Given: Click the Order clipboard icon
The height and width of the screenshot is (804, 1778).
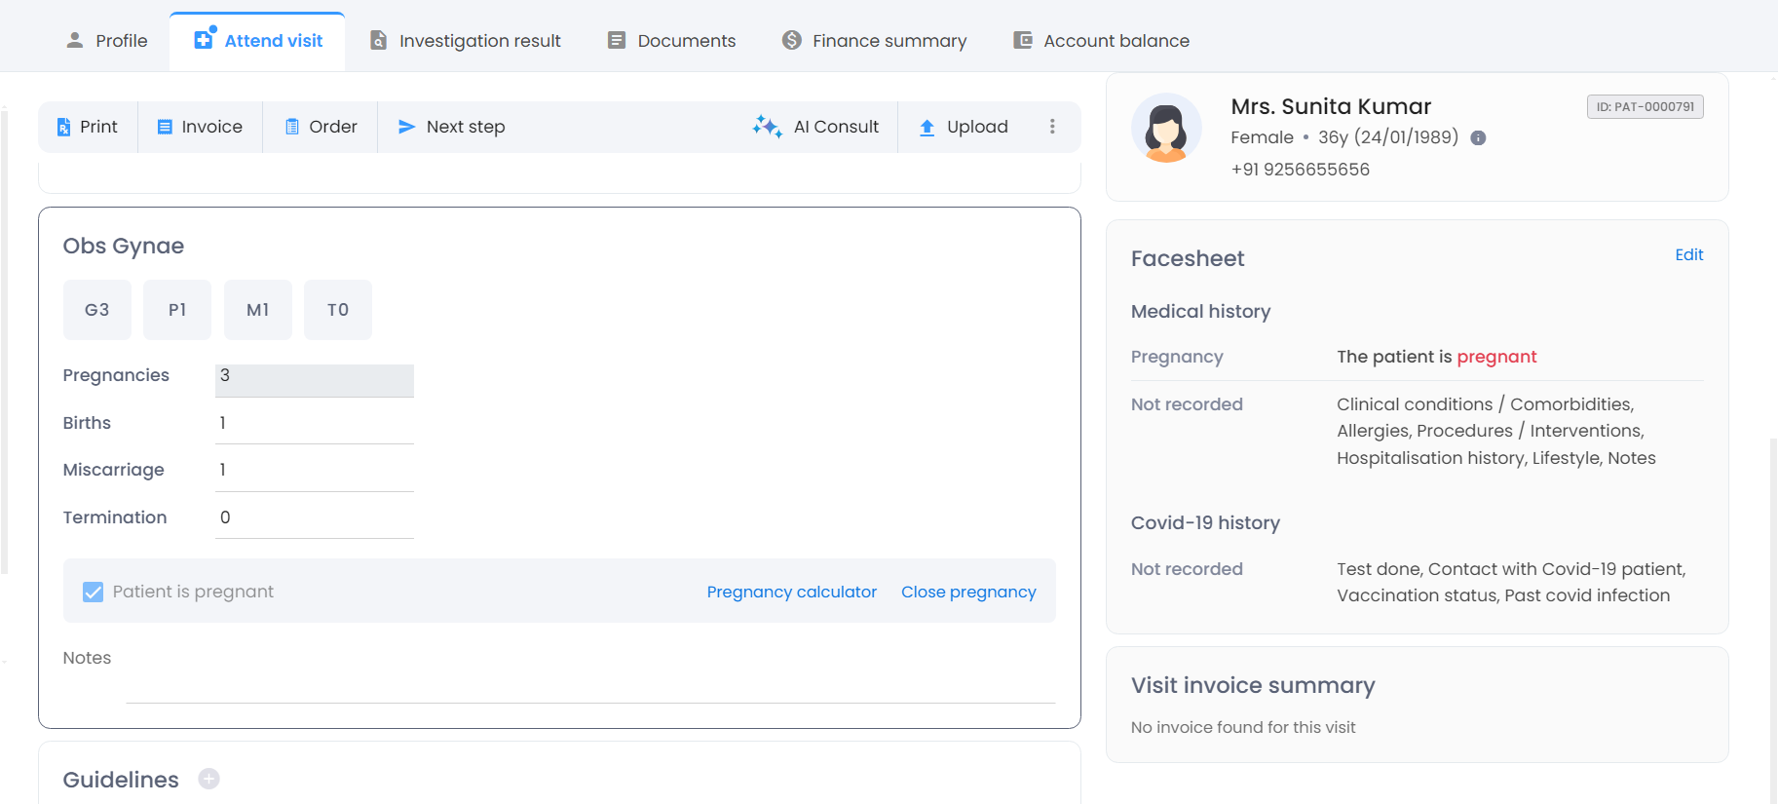Looking at the screenshot, I should pos(291,127).
